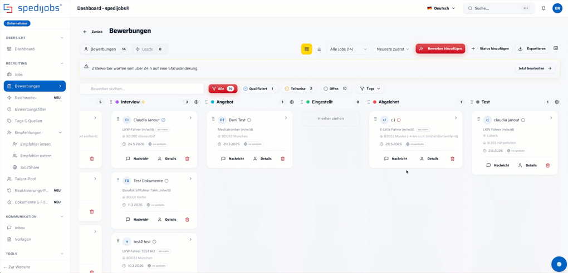Click Hierher ziehen drop zone
568x273 pixels.
click(330, 118)
